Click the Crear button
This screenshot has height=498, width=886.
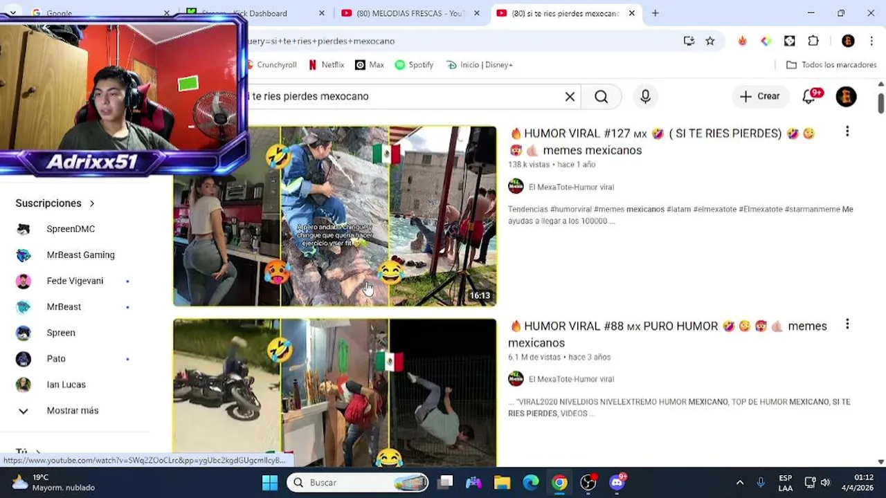[759, 97]
